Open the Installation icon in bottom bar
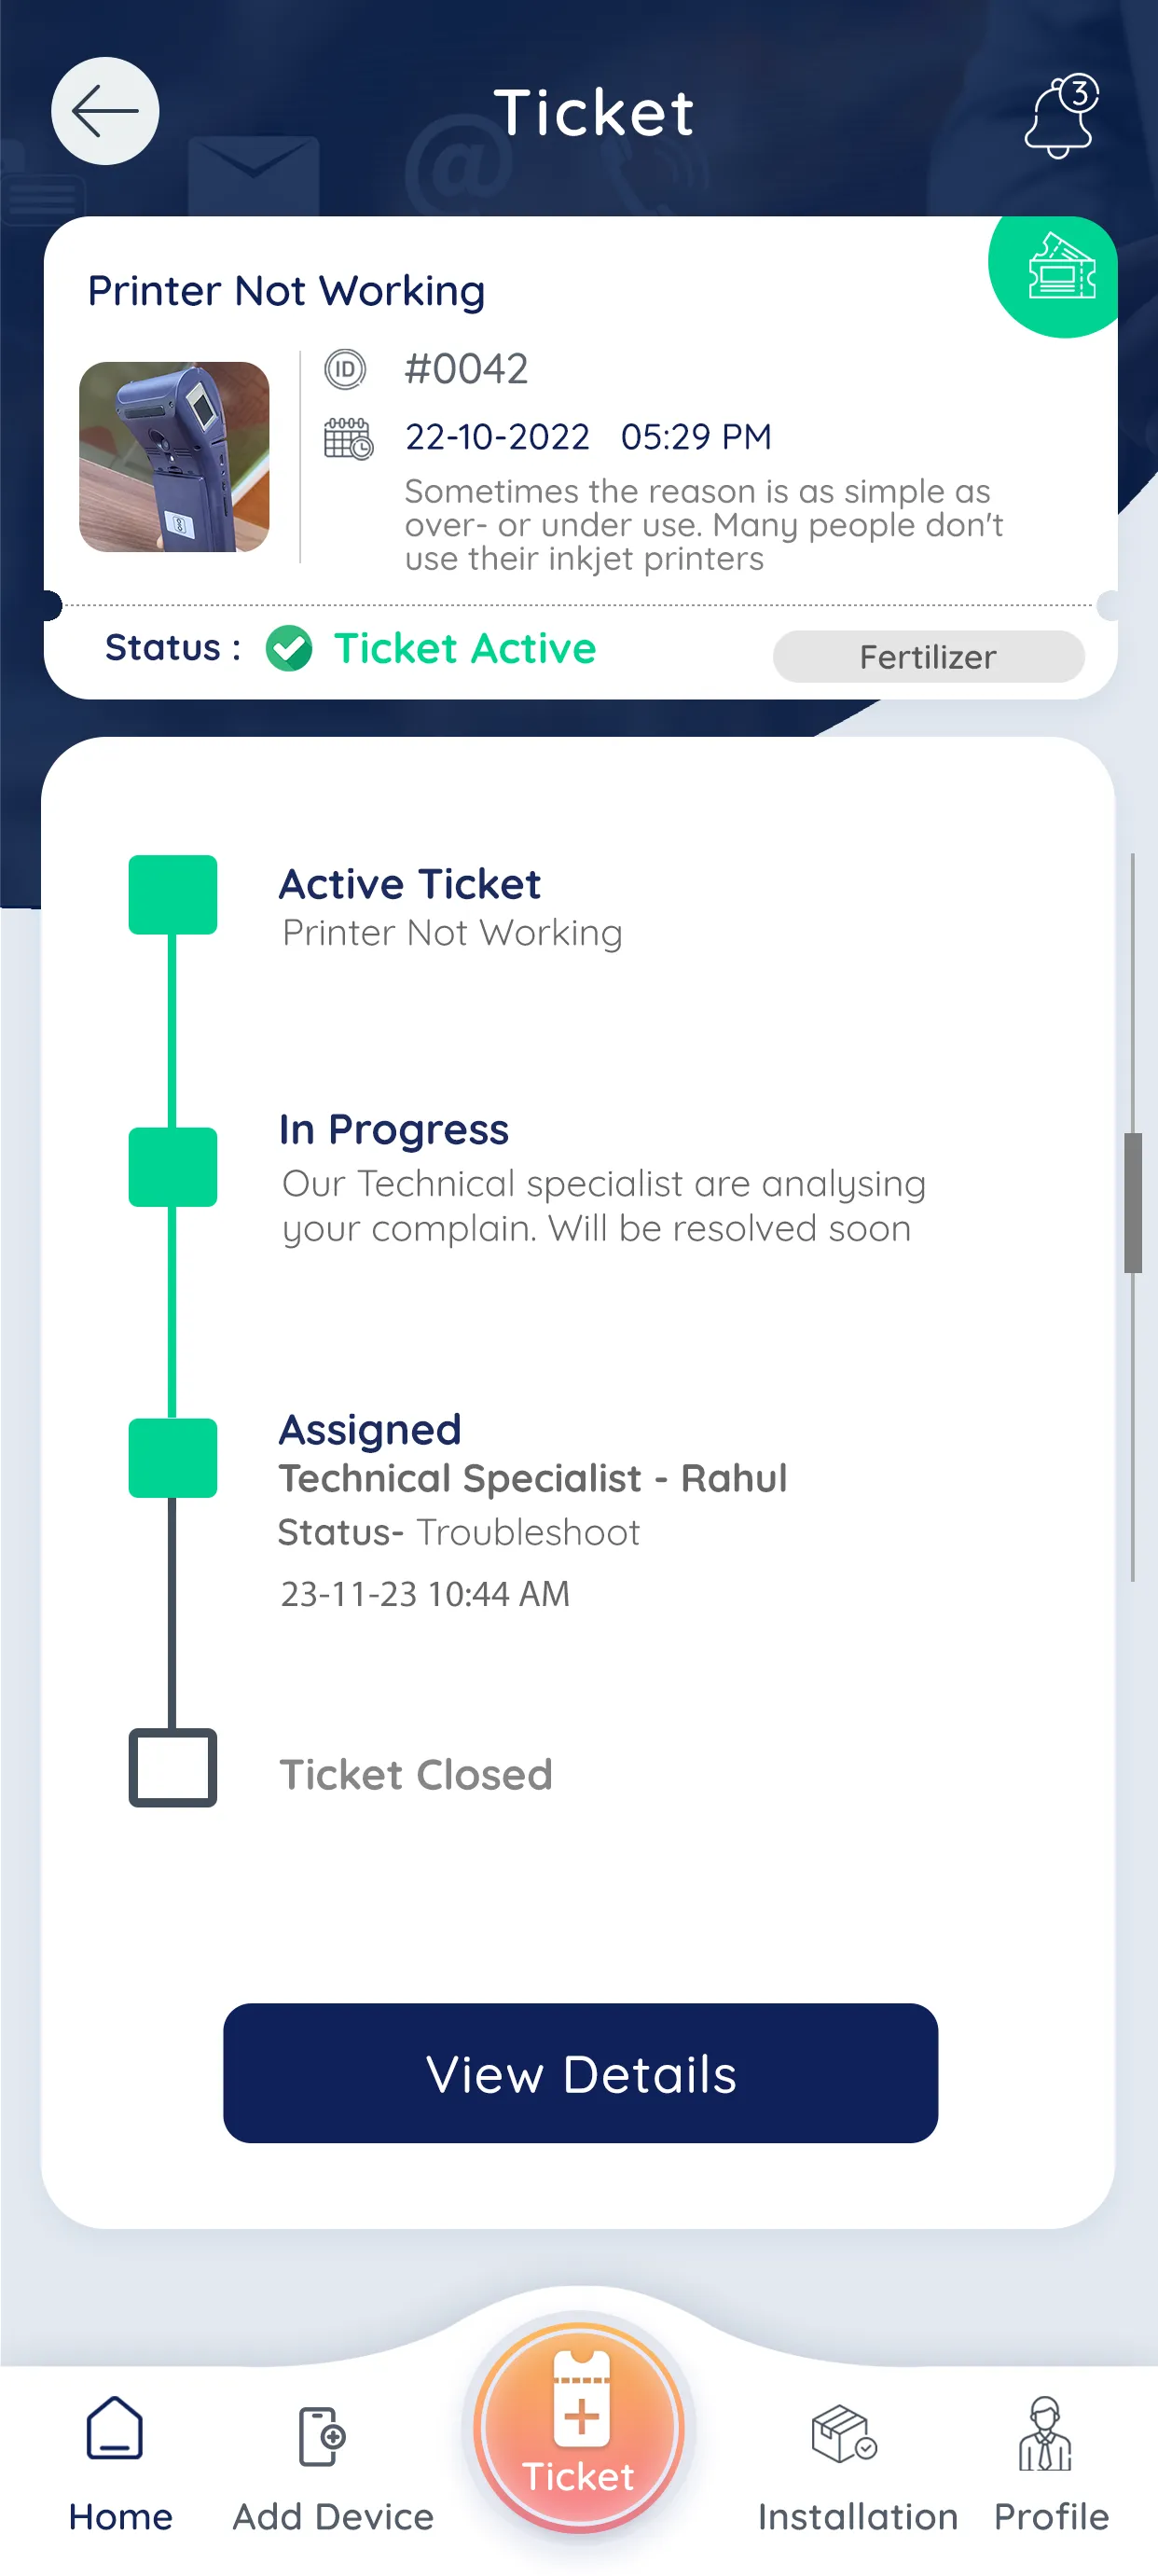The height and width of the screenshot is (2576, 1158). click(842, 2436)
